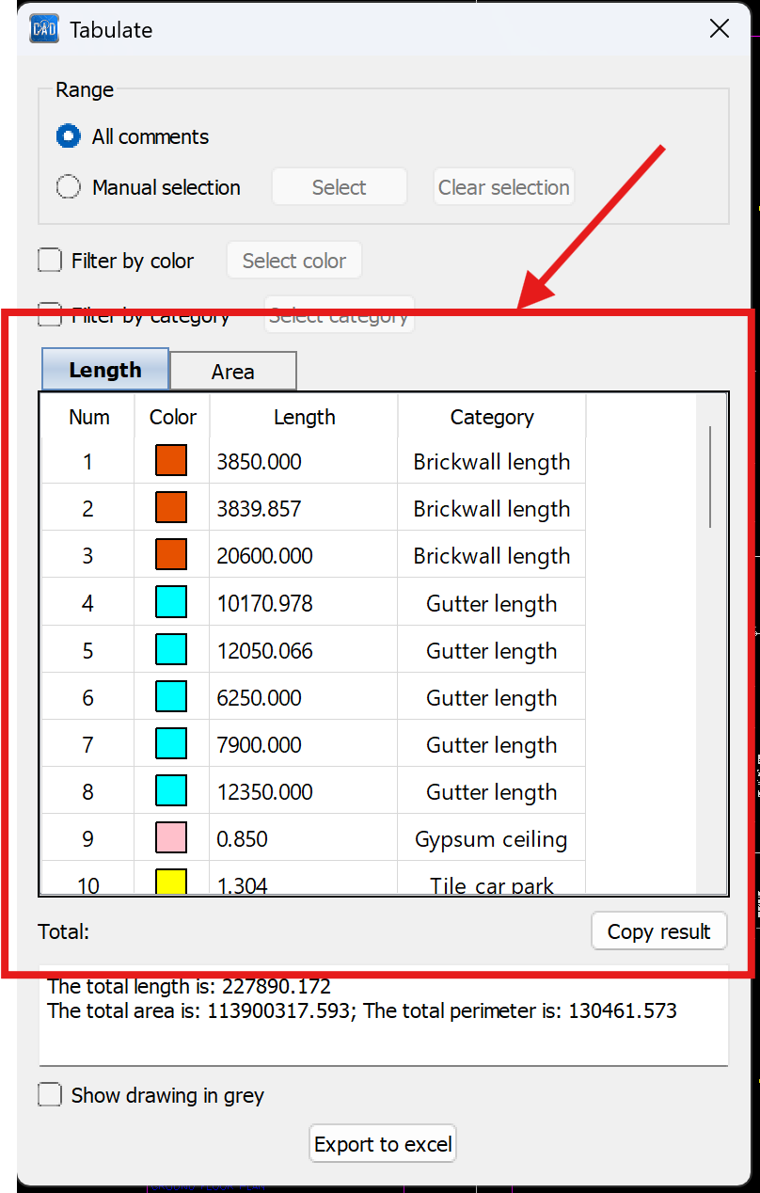Close the Tabulate dialog
Image resolution: width=760 pixels, height=1193 pixels.
pos(720,29)
